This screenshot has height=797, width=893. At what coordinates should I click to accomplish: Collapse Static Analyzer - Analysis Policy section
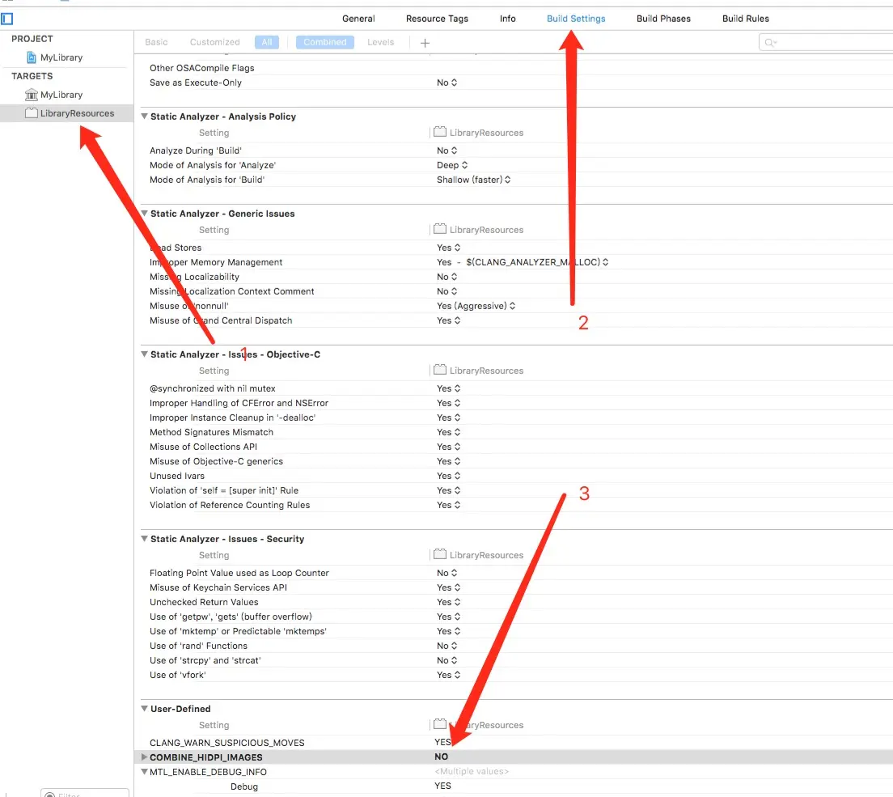tap(144, 117)
